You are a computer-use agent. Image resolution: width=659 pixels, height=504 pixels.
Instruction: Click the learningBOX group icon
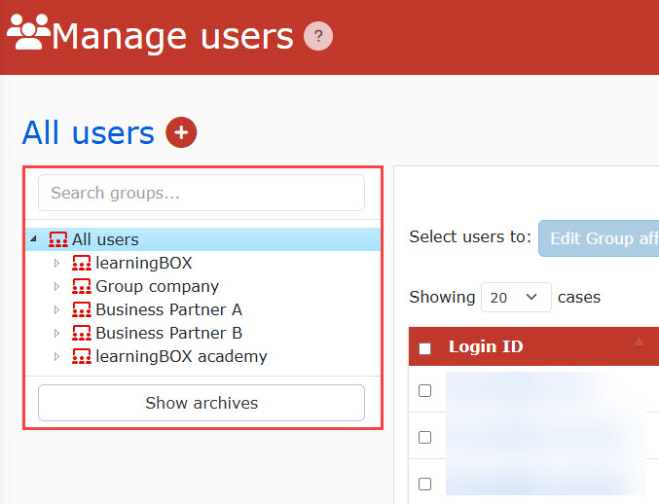(x=82, y=263)
